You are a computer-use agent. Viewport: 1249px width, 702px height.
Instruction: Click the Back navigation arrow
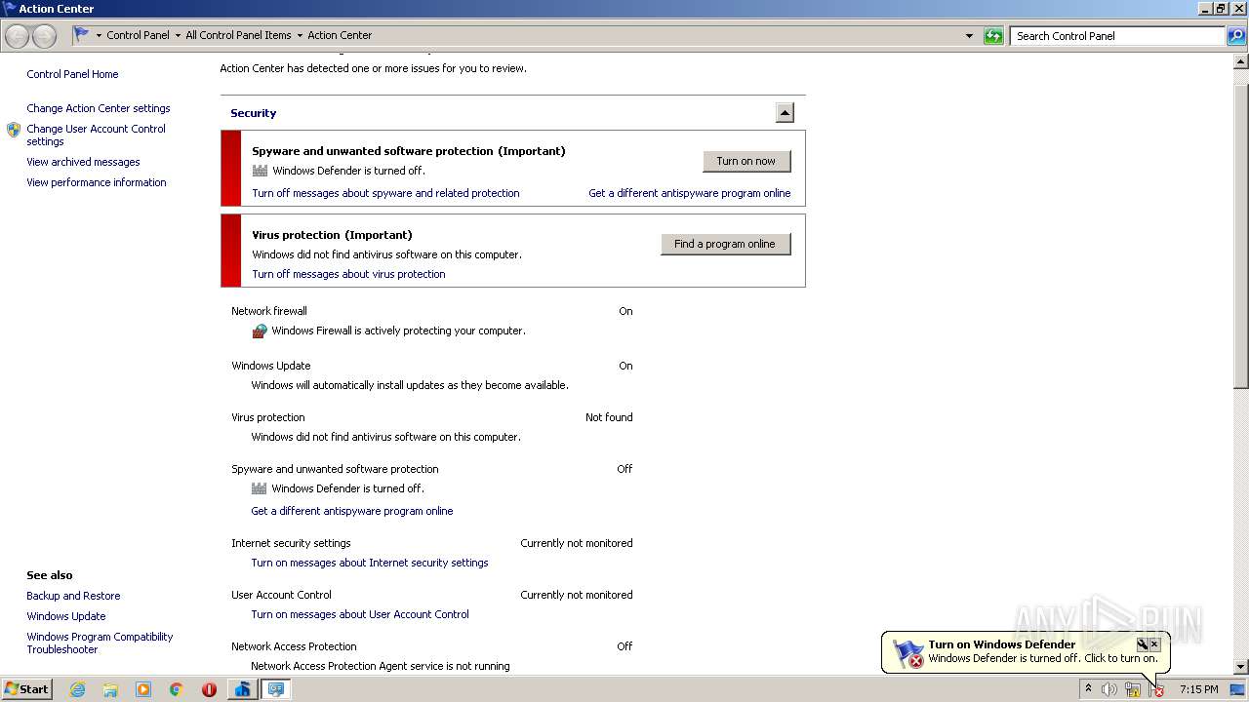pos(18,36)
